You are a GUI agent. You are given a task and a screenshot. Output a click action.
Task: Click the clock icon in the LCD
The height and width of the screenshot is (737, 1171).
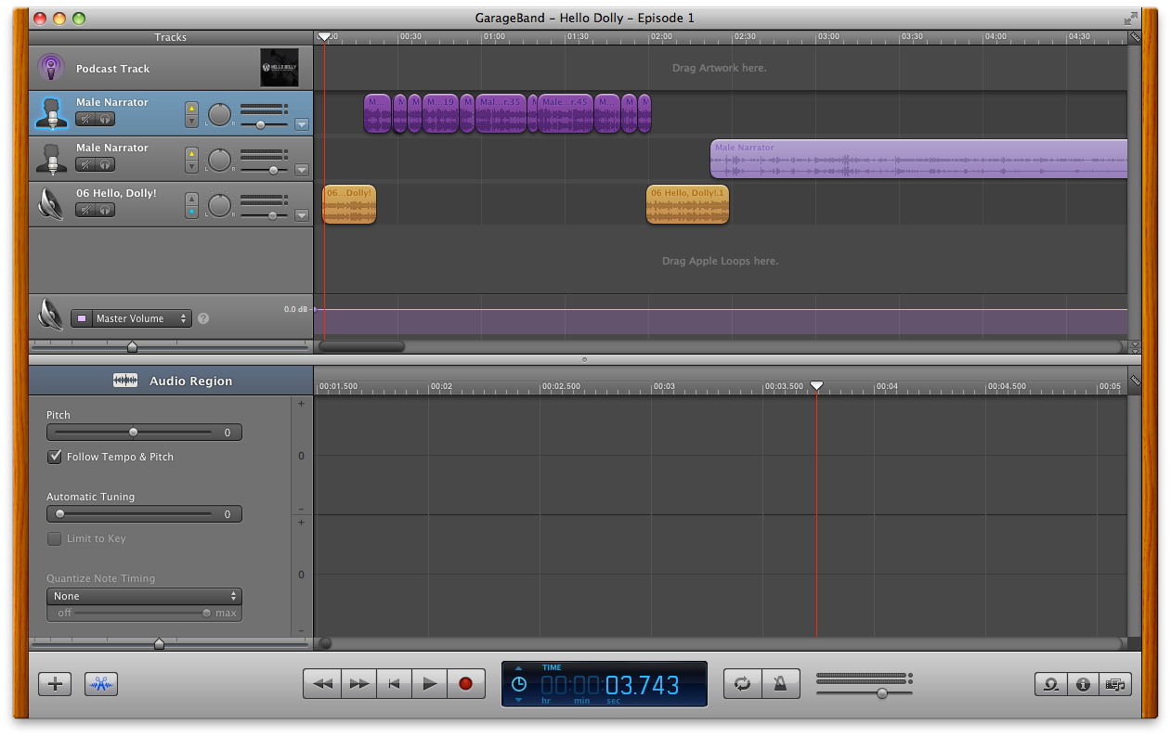(x=519, y=684)
